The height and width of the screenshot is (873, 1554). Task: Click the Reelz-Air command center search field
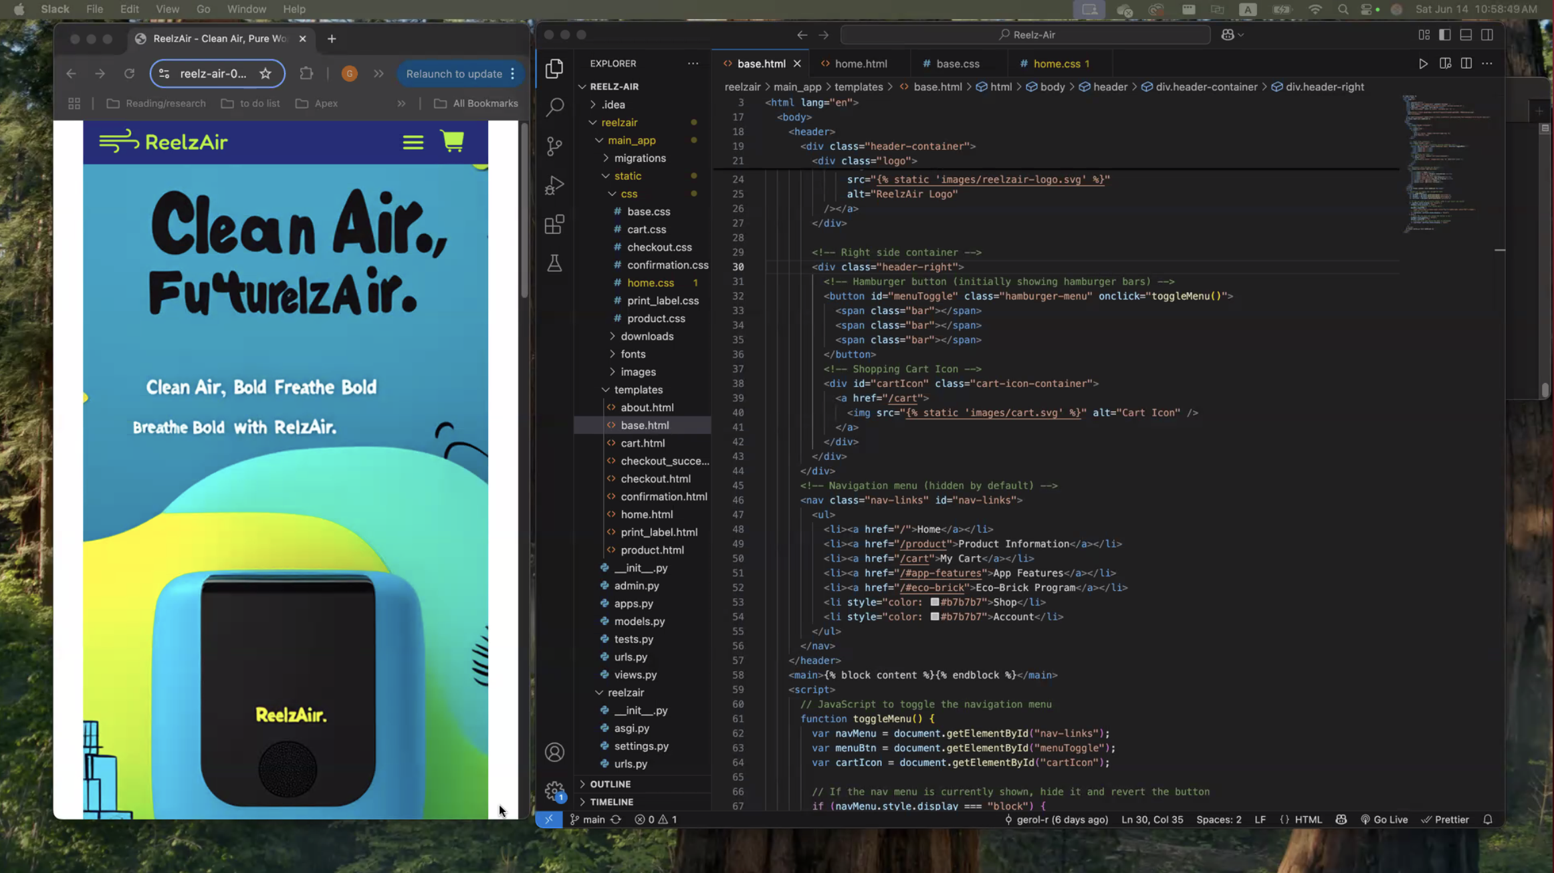(x=1025, y=35)
